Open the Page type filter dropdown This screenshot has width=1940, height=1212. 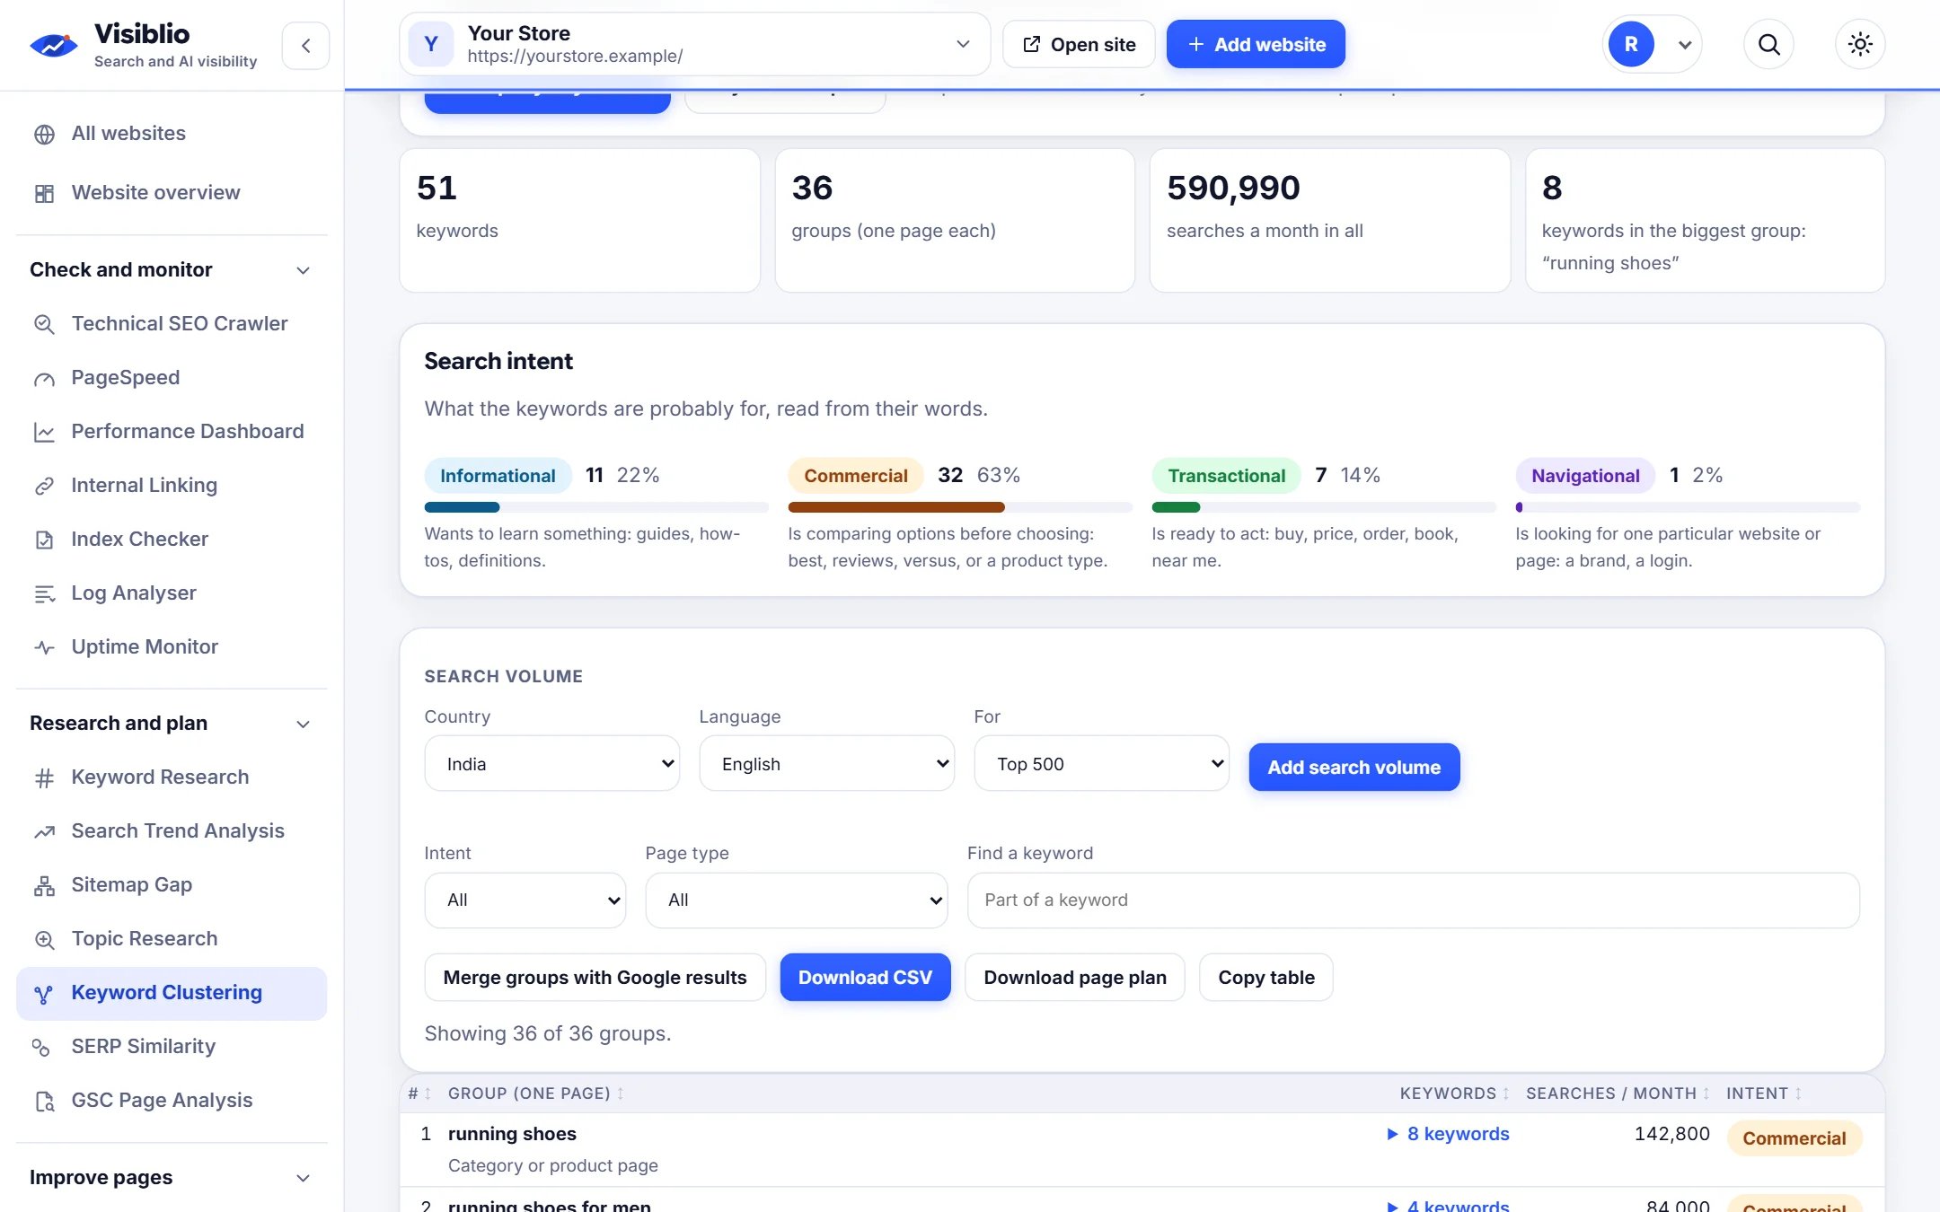796,900
